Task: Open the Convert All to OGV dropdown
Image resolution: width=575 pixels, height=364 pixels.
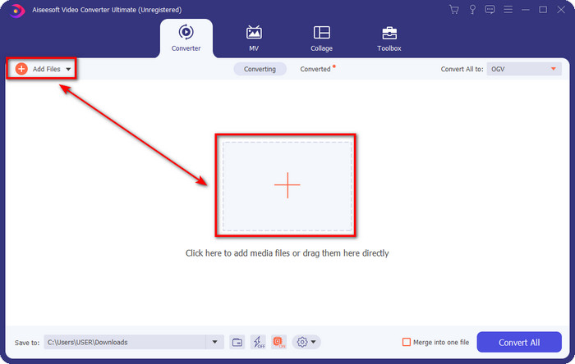Action: pos(525,70)
